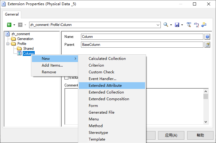The height and width of the screenshot is (143, 216).
Task: Click the green Back navigation arrow
Action: [x=9, y=25]
